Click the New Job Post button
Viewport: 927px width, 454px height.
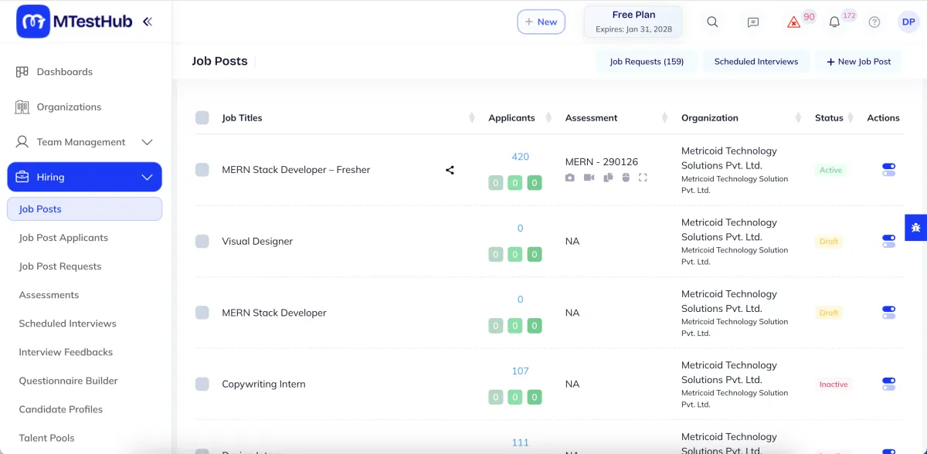tap(858, 62)
